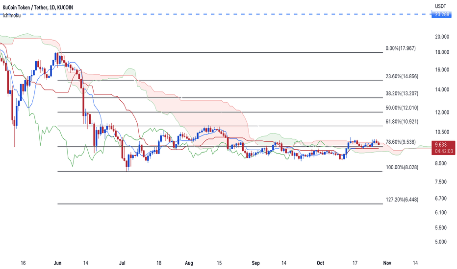Screen dimensions: 457x269
Task: Click the 17 date label on time axis
Action: pos(355,263)
